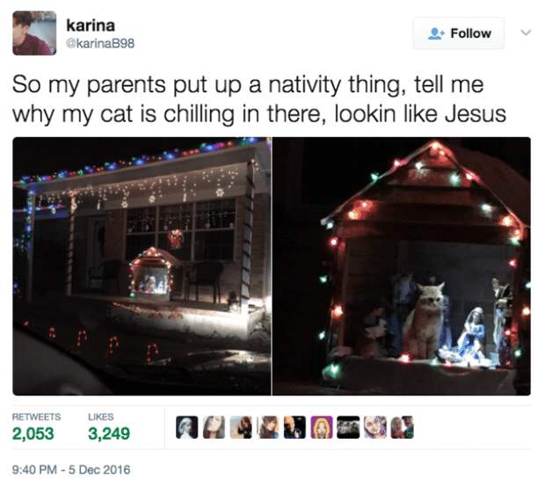The width and height of the screenshot is (545, 479).
Task: Open third liker avatar in the row
Action: click(241, 427)
